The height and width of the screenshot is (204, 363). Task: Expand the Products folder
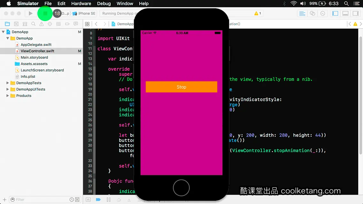coord(8,95)
